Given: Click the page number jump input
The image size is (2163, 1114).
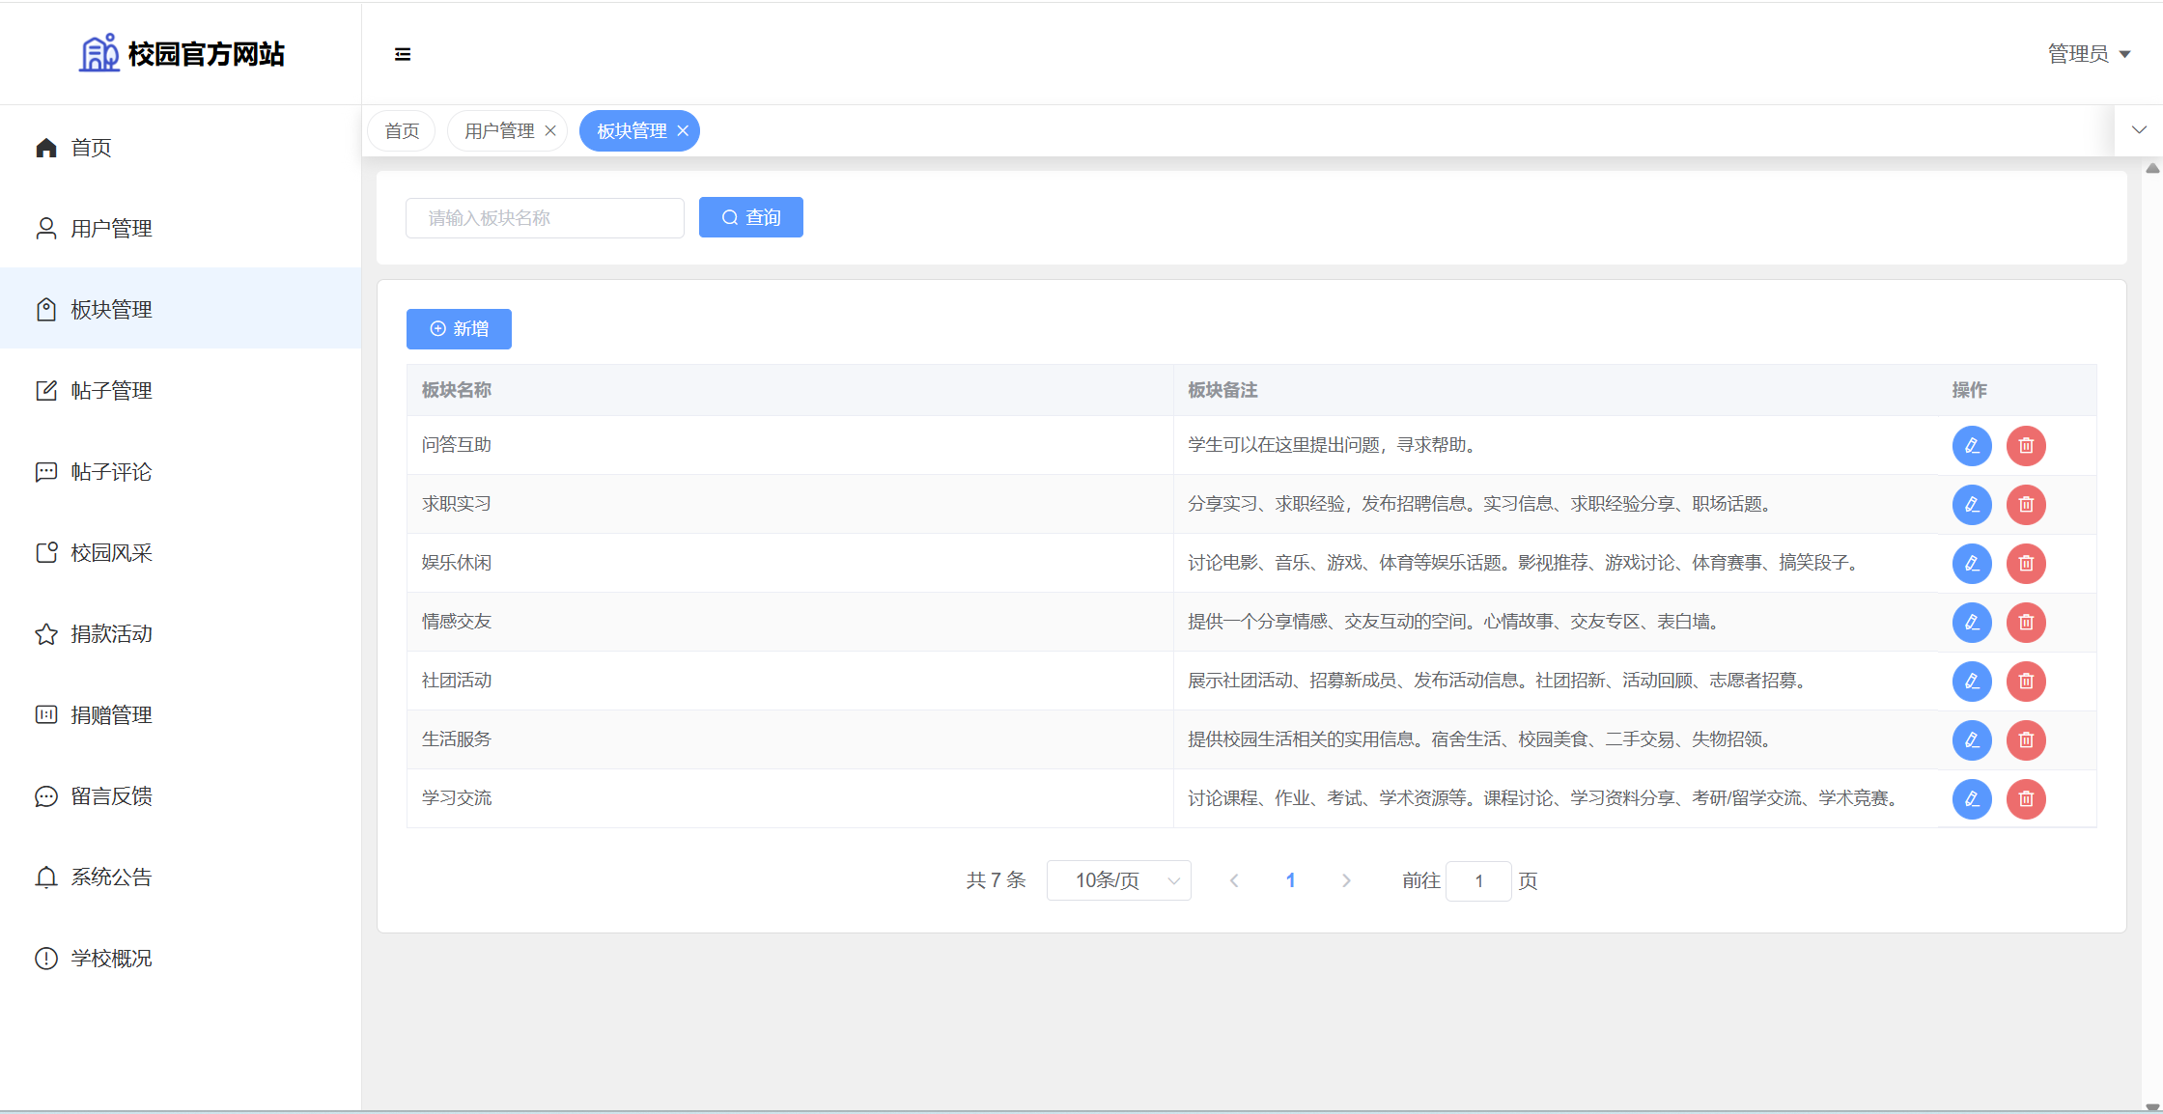Looking at the screenshot, I should point(1477,881).
